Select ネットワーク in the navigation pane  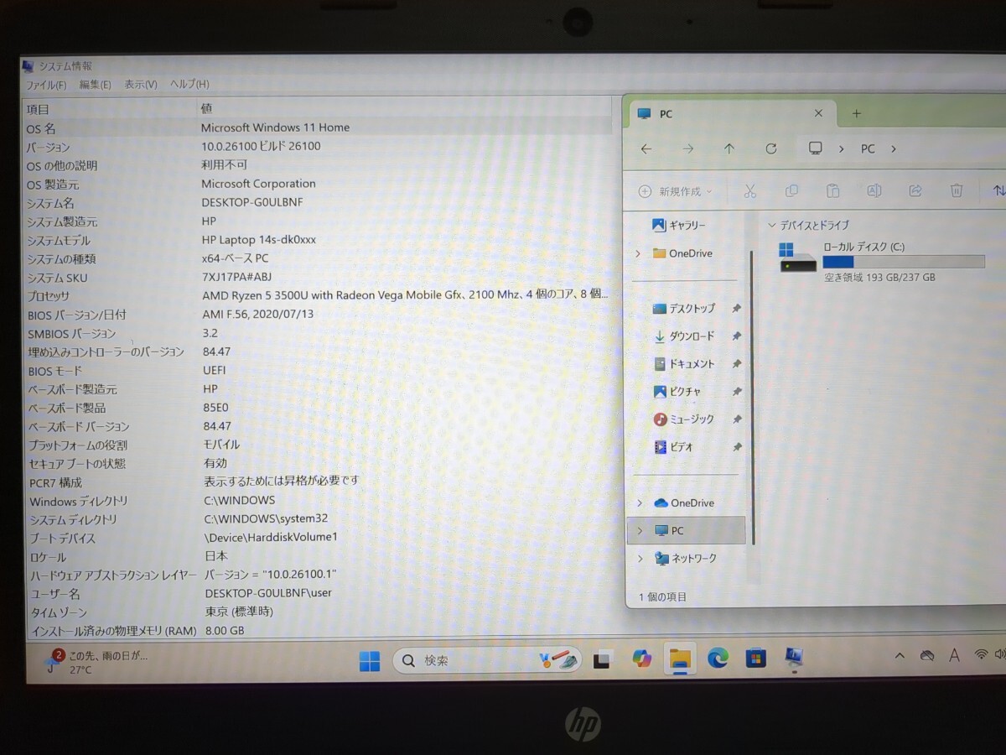click(x=686, y=558)
